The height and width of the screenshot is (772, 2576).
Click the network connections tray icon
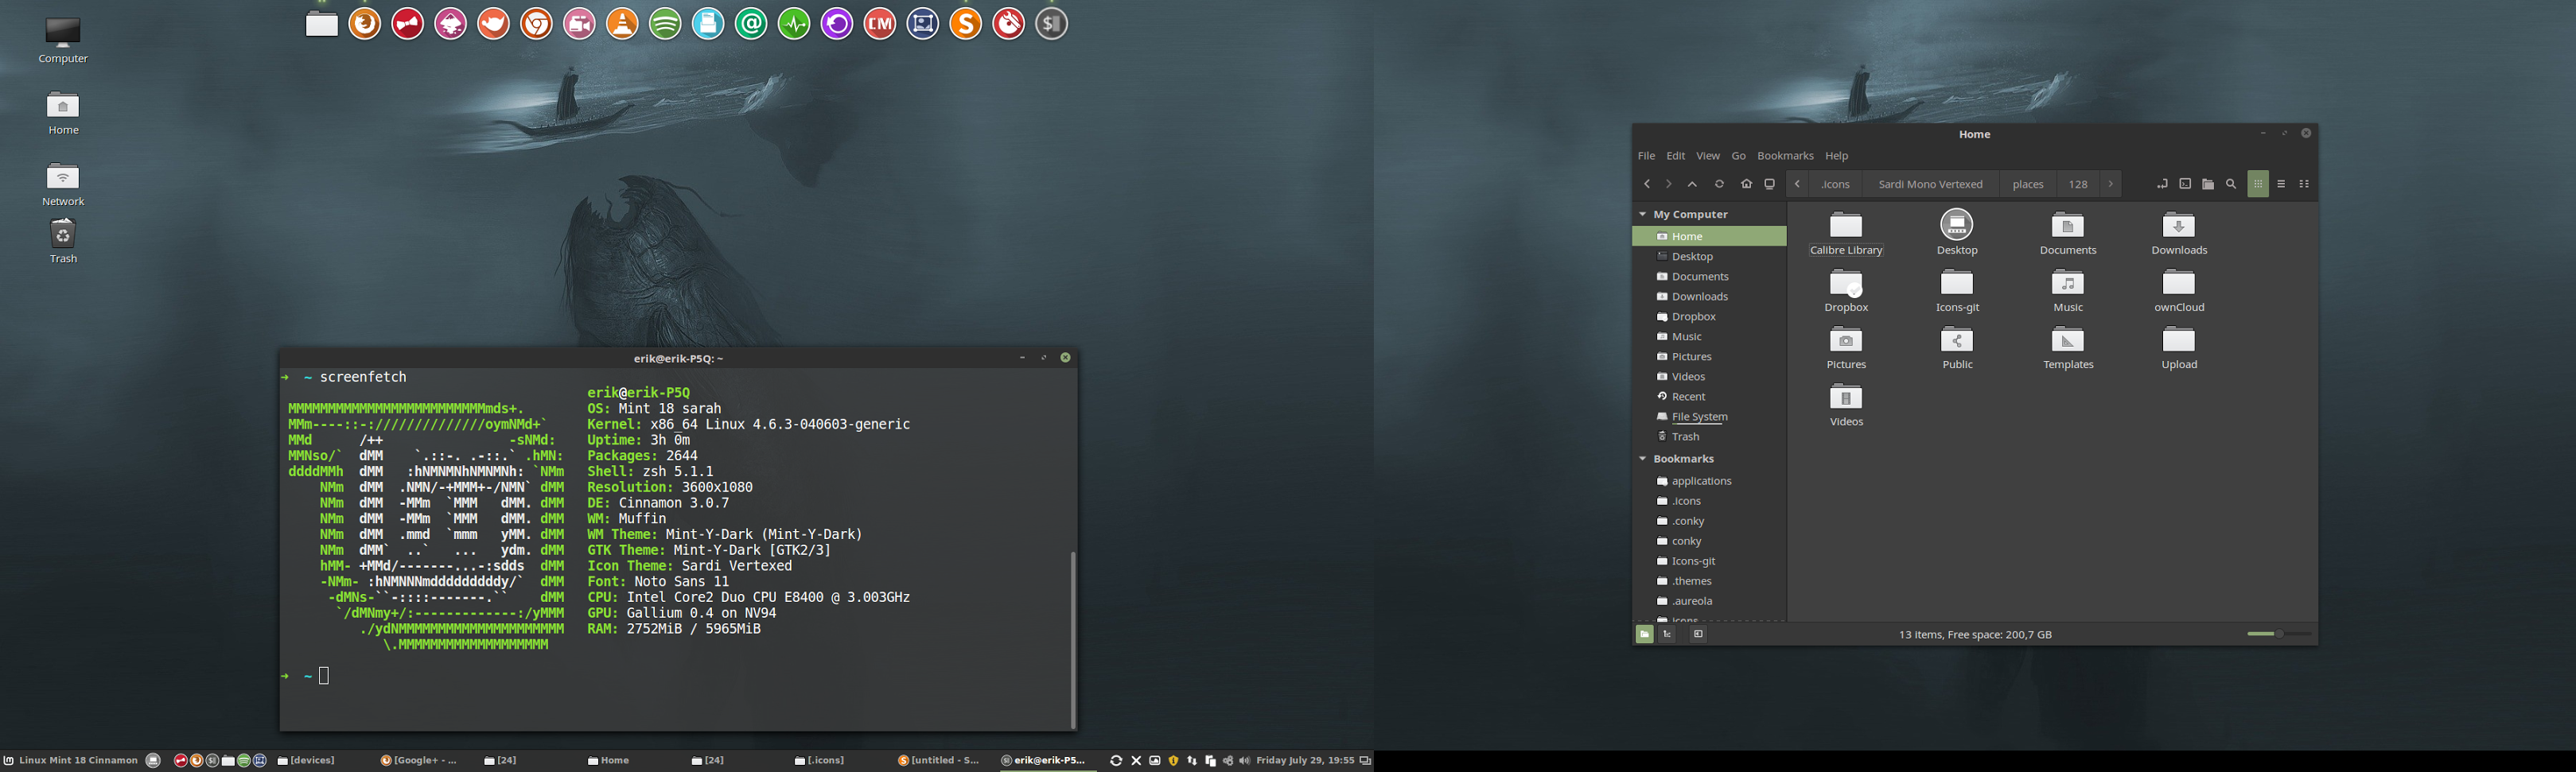click(1192, 761)
